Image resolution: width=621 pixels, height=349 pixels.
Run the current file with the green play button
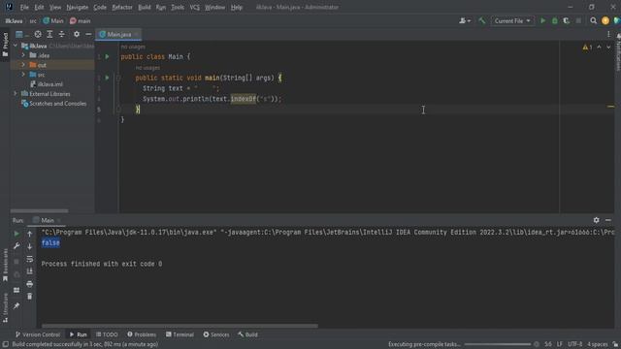(543, 21)
